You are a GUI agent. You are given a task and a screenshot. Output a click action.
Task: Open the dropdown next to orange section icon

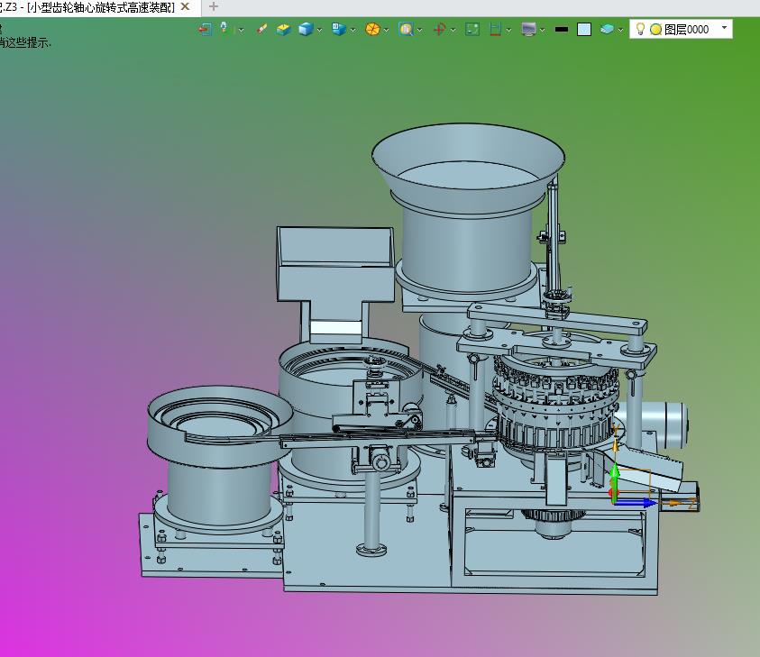click(x=386, y=30)
